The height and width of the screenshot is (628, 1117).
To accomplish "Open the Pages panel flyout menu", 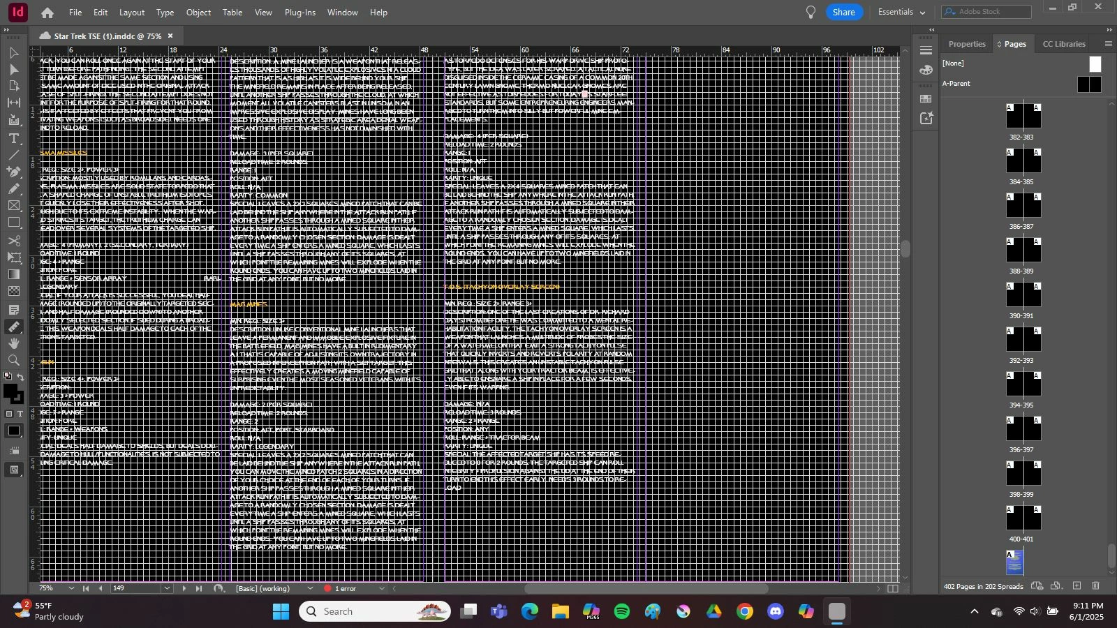I will (x=1108, y=44).
